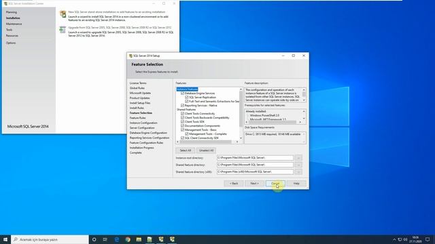Click Prerequisites list scroll down arrow
This screenshot has width=435, height=244.
pyautogui.click(x=304, y=119)
